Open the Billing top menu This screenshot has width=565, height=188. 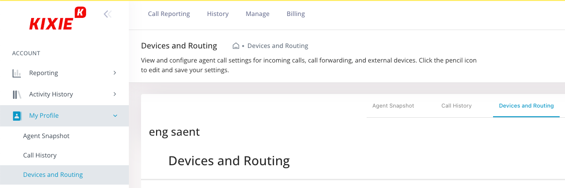(296, 14)
